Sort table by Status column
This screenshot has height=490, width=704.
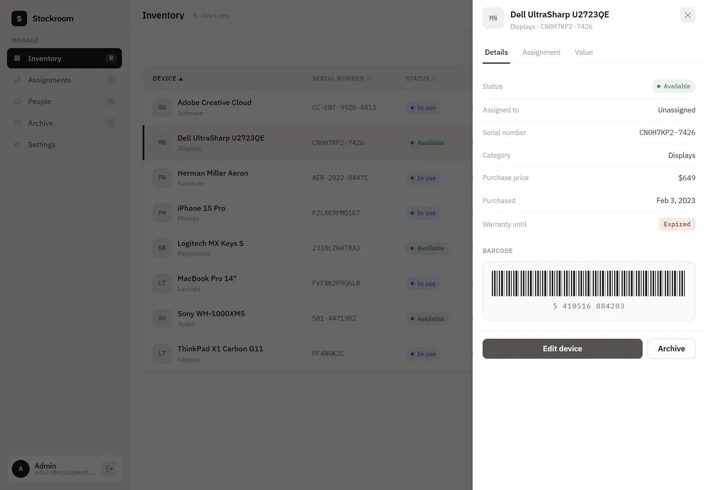pos(420,78)
